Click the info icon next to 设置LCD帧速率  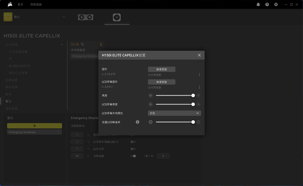click(x=137, y=122)
